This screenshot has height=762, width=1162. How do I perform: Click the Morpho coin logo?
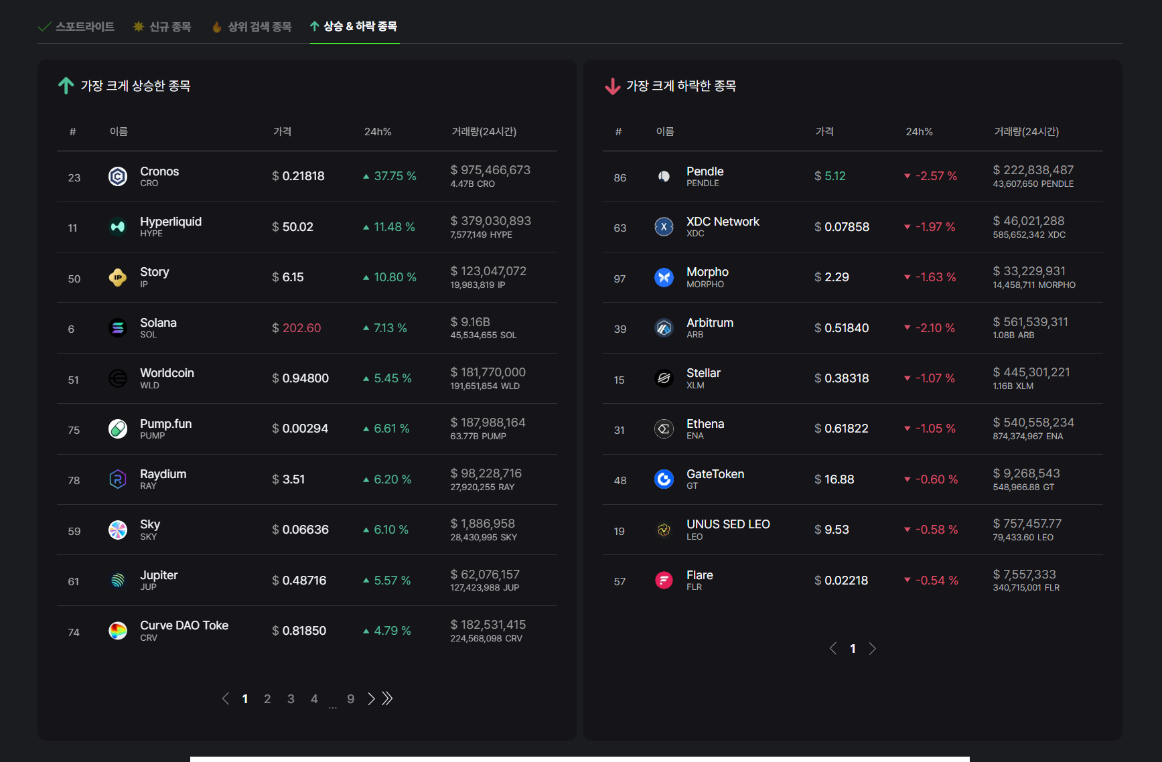pos(664,277)
